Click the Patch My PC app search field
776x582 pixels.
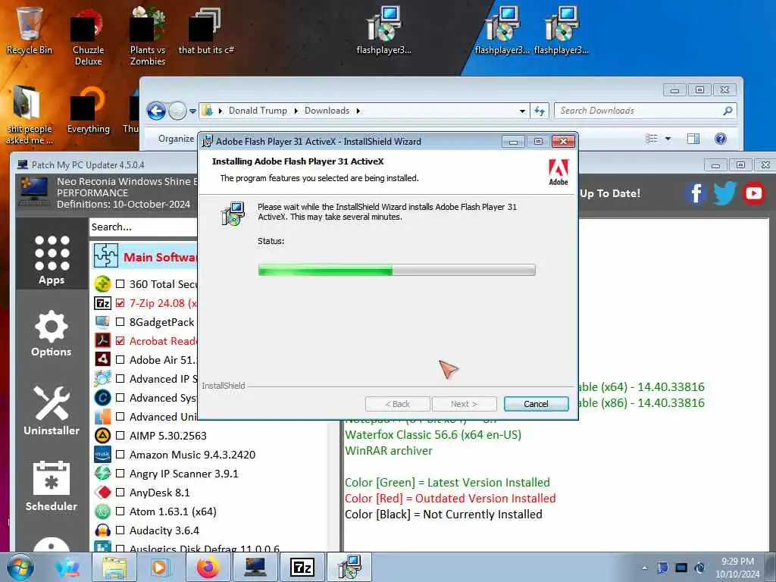(x=143, y=227)
